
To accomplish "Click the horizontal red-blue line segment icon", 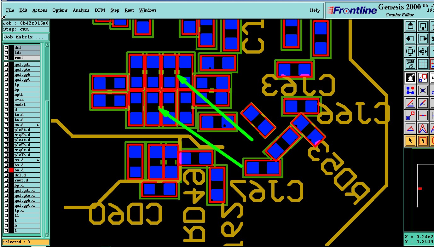I will [x=423, y=116].
